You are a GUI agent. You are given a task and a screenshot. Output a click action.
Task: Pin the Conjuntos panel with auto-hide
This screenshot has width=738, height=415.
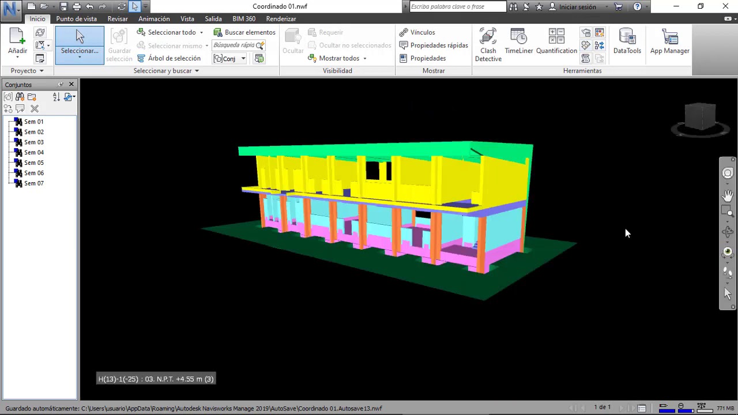coord(61,85)
